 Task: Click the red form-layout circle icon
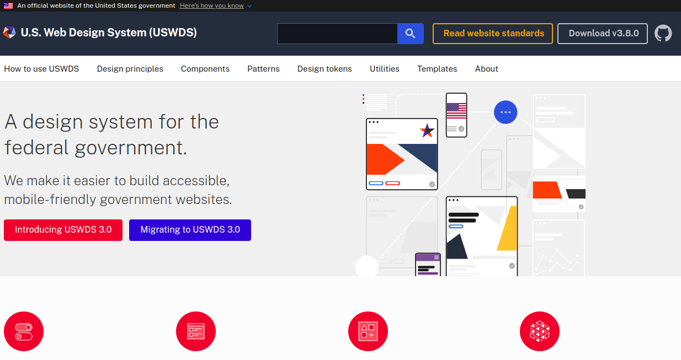point(196,332)
